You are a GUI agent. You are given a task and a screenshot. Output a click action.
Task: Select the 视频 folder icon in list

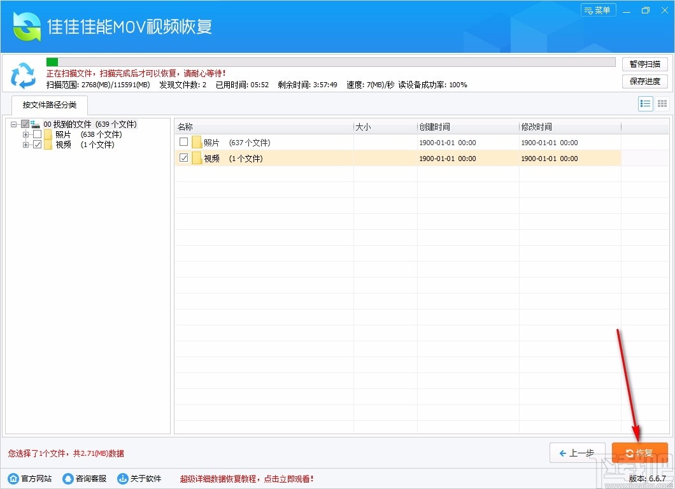pos(198,158)
